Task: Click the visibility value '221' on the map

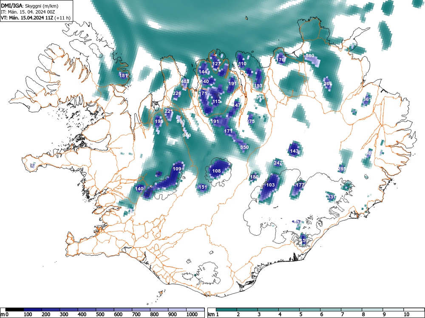Action: click(169, 111)
